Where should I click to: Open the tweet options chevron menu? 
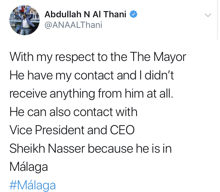tap(208, 15)
